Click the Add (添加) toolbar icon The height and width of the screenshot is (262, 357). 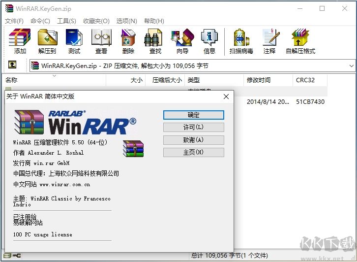[20, 41]
